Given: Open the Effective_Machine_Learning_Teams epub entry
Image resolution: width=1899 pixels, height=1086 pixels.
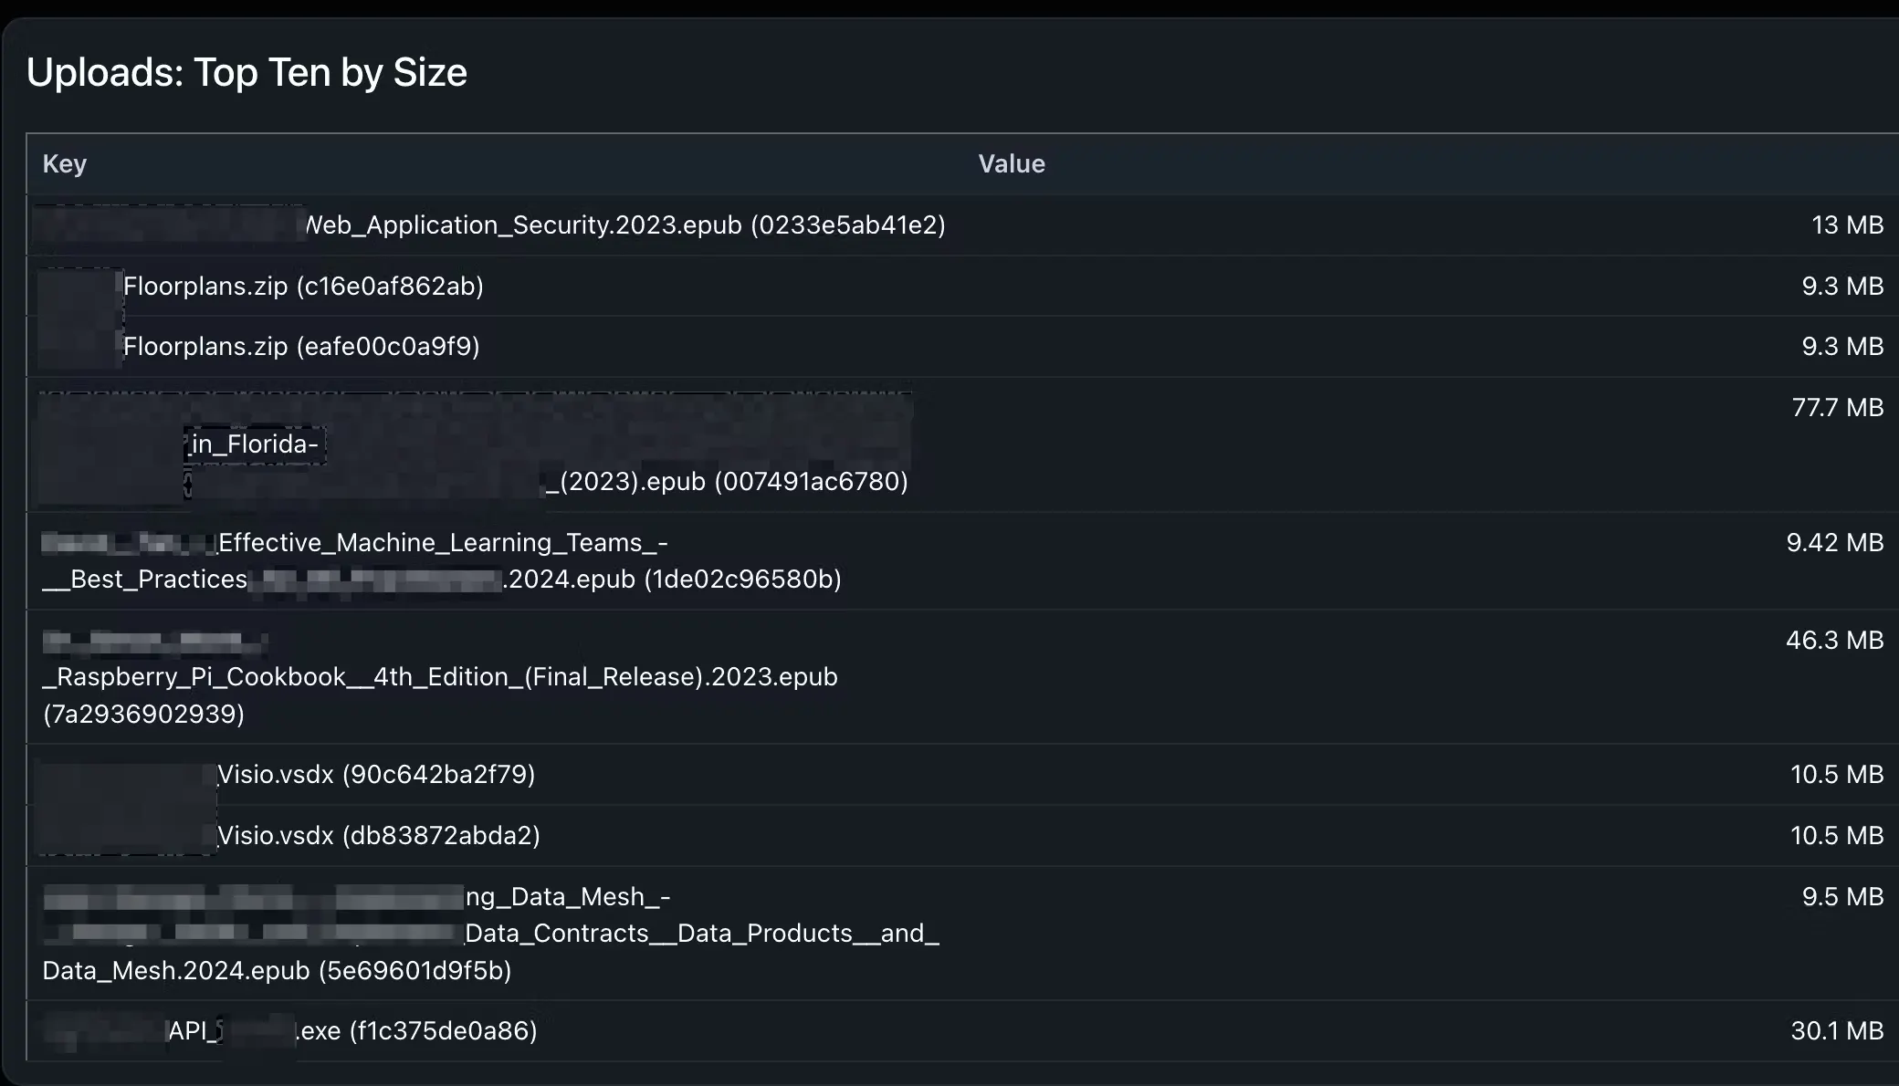Looking at the screenshot, I should pos(443,543).
